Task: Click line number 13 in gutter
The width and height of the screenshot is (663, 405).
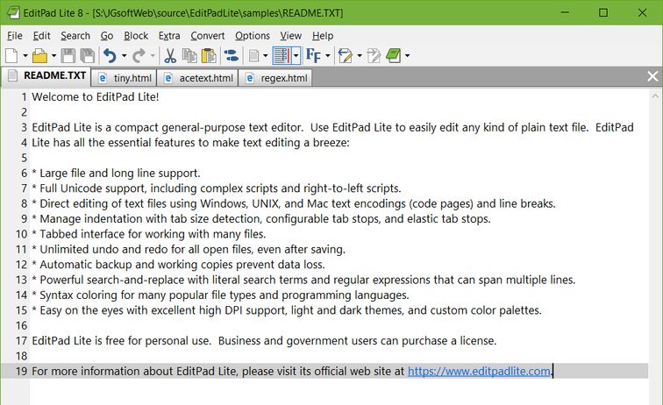Action: coord(22,280)
